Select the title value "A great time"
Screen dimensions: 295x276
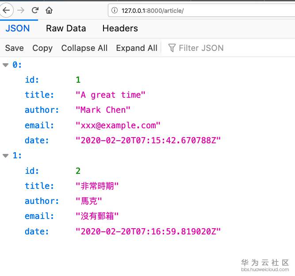(x=111, y=95)
